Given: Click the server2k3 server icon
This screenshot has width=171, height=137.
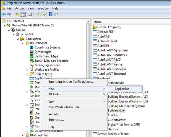Looking at the screenshot, I should (18, 34).
